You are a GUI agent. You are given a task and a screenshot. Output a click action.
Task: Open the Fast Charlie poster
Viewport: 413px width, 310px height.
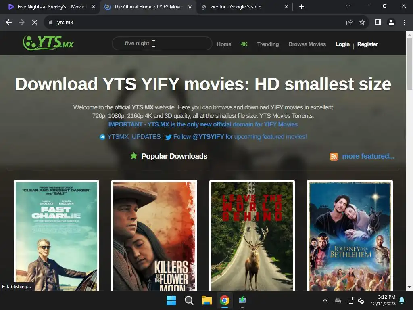56,236
